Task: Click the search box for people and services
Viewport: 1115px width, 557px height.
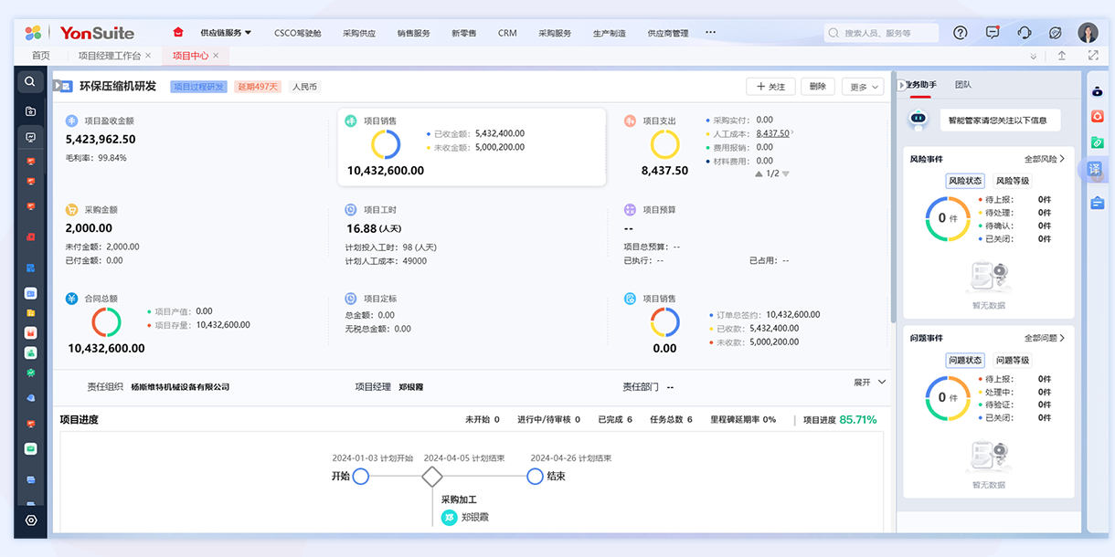Action: coord(881,33)
